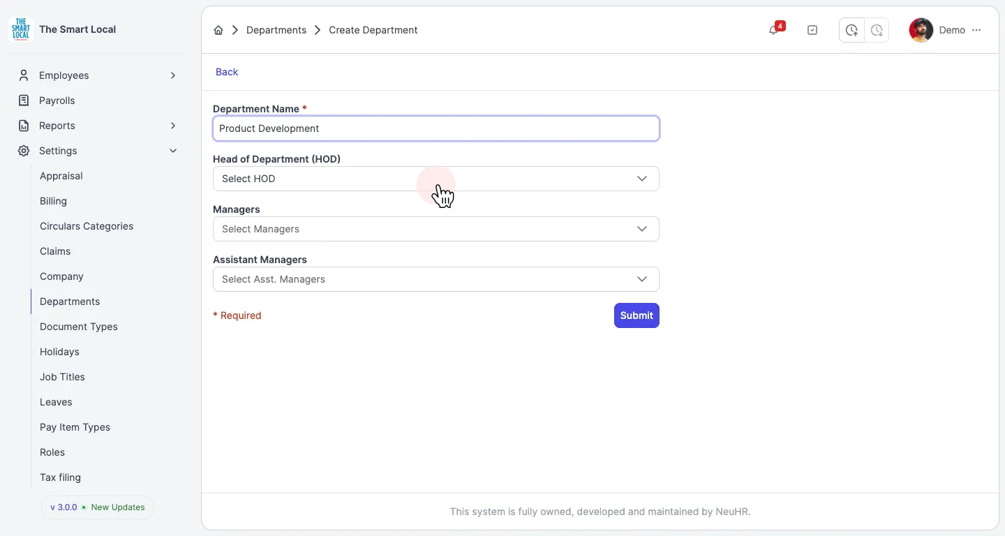The image size is (1005, 536).
Task: Open the three-dot user menu
Action: tap(976, 30)
